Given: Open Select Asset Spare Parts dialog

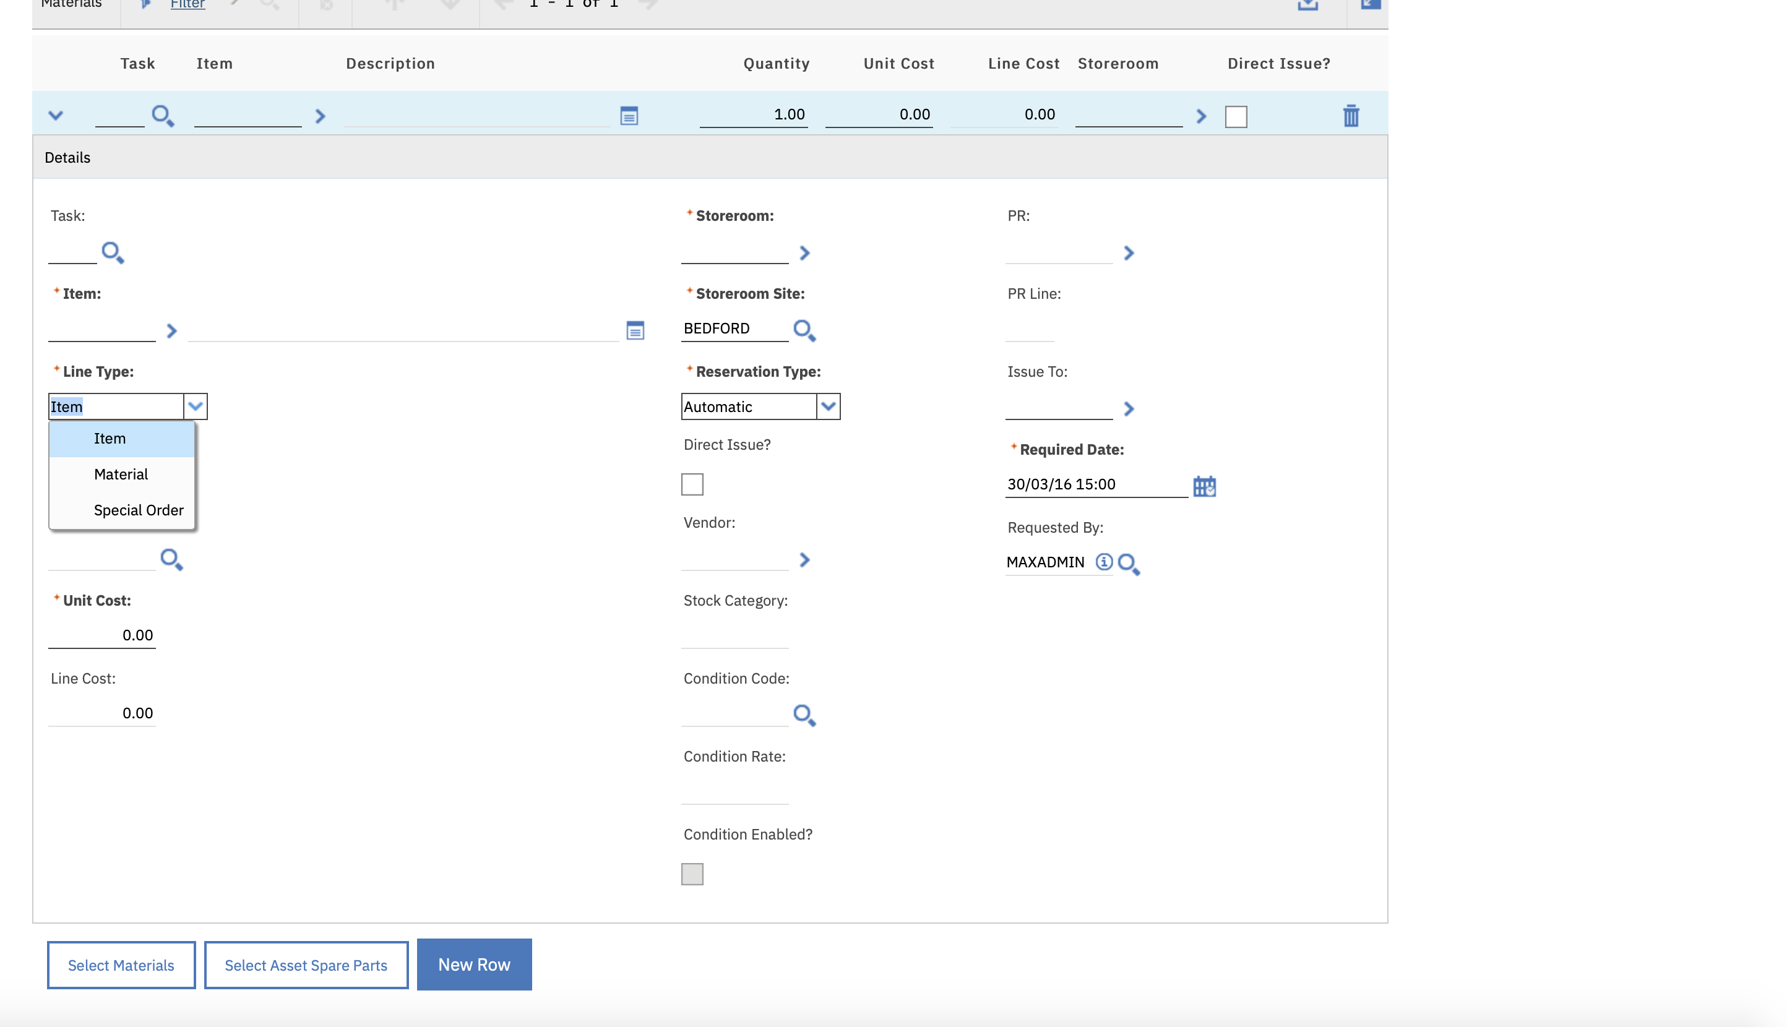Looking at the screenshot, I should coord(306,965).
